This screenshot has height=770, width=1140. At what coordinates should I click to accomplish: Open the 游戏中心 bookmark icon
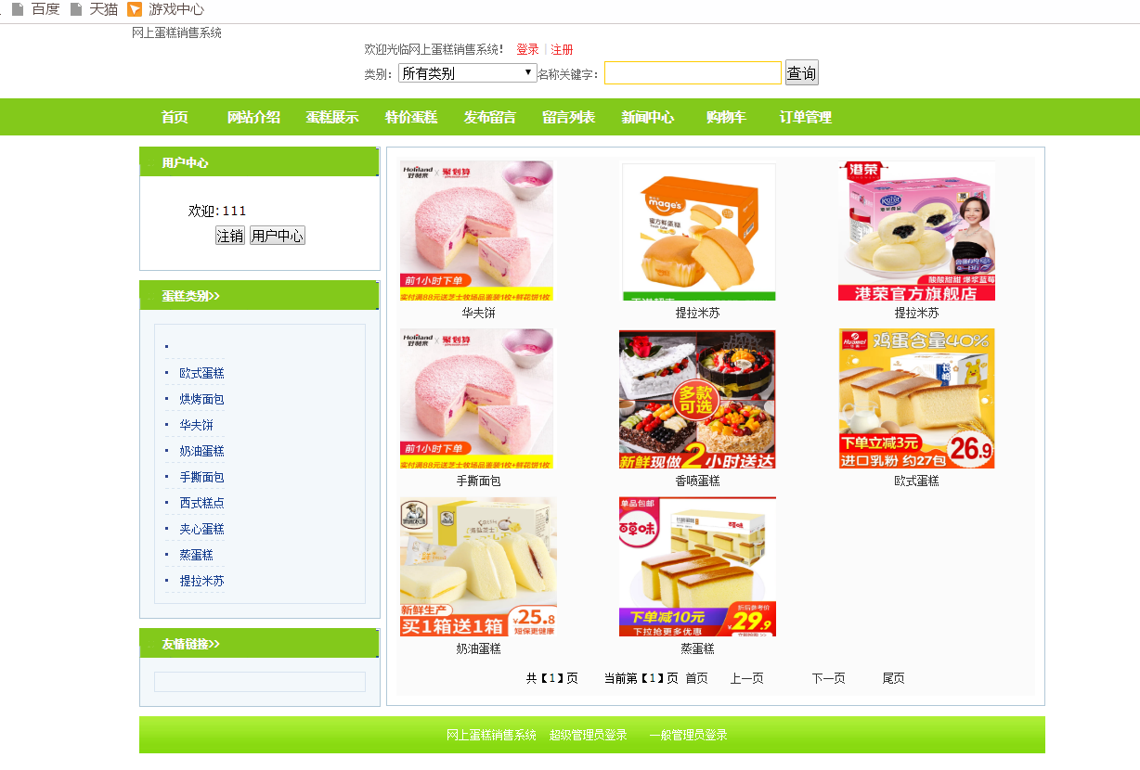click(x=136, y=9)
